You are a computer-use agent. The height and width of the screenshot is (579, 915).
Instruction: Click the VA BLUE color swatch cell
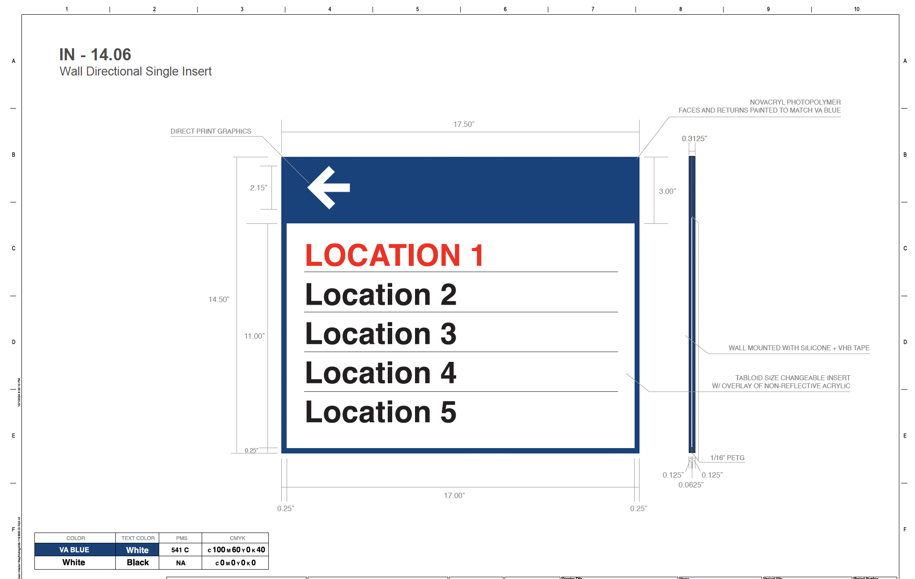point(75,550)
